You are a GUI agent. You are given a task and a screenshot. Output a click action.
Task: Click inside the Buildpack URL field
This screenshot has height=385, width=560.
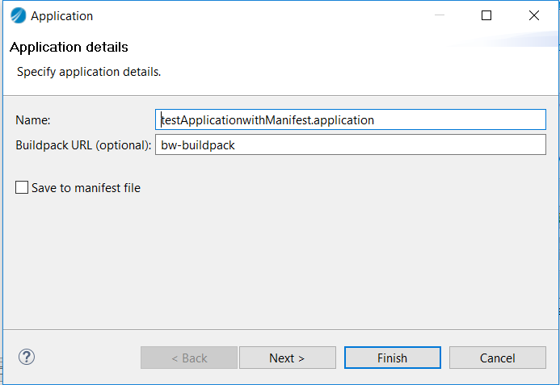coord(351,144)
